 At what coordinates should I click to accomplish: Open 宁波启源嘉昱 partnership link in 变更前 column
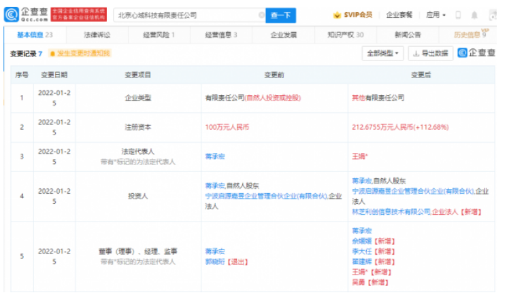(x=266, y=196)
